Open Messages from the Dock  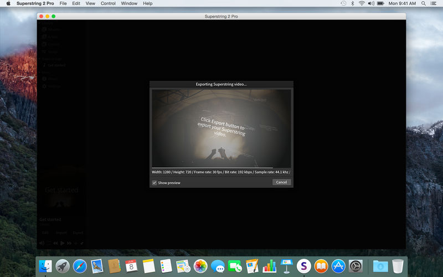coord(218,266)
